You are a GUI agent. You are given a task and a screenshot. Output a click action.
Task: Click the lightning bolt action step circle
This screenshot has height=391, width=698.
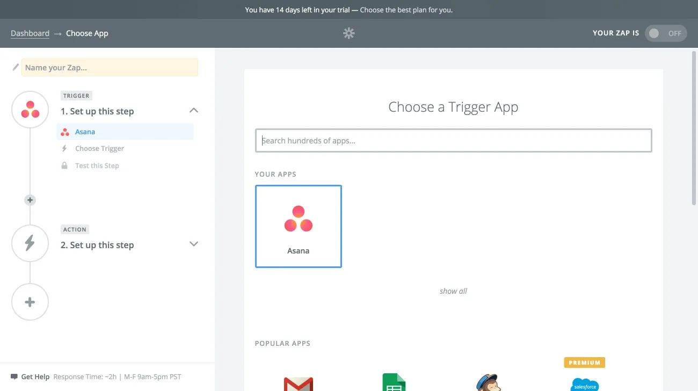(x=30, y=243)
